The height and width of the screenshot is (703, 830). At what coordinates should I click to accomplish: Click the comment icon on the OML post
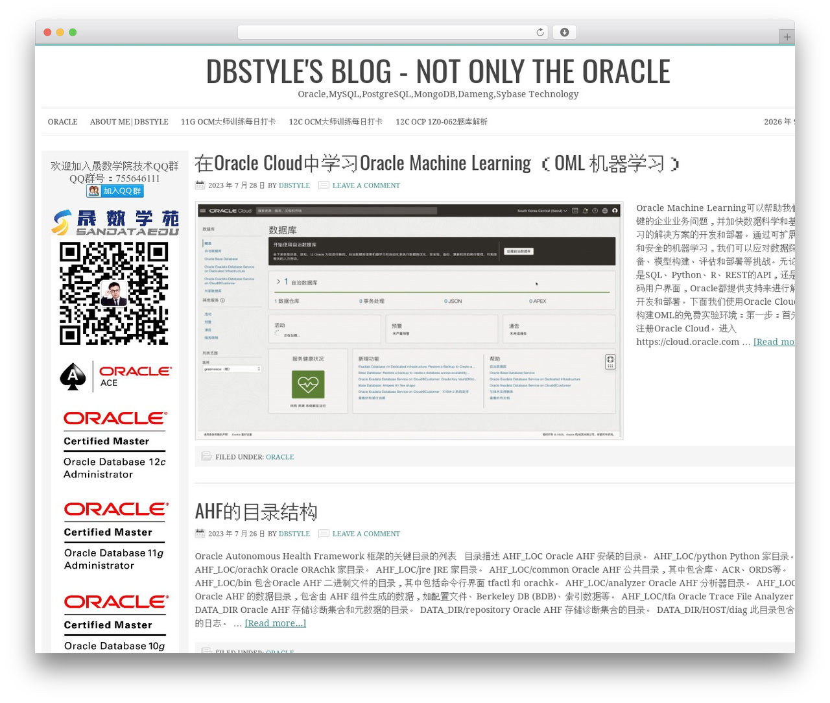pos(324,185)
